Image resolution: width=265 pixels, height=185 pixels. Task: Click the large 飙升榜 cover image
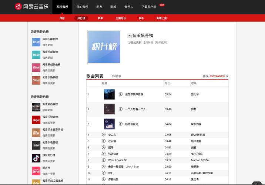coord(104,47)
